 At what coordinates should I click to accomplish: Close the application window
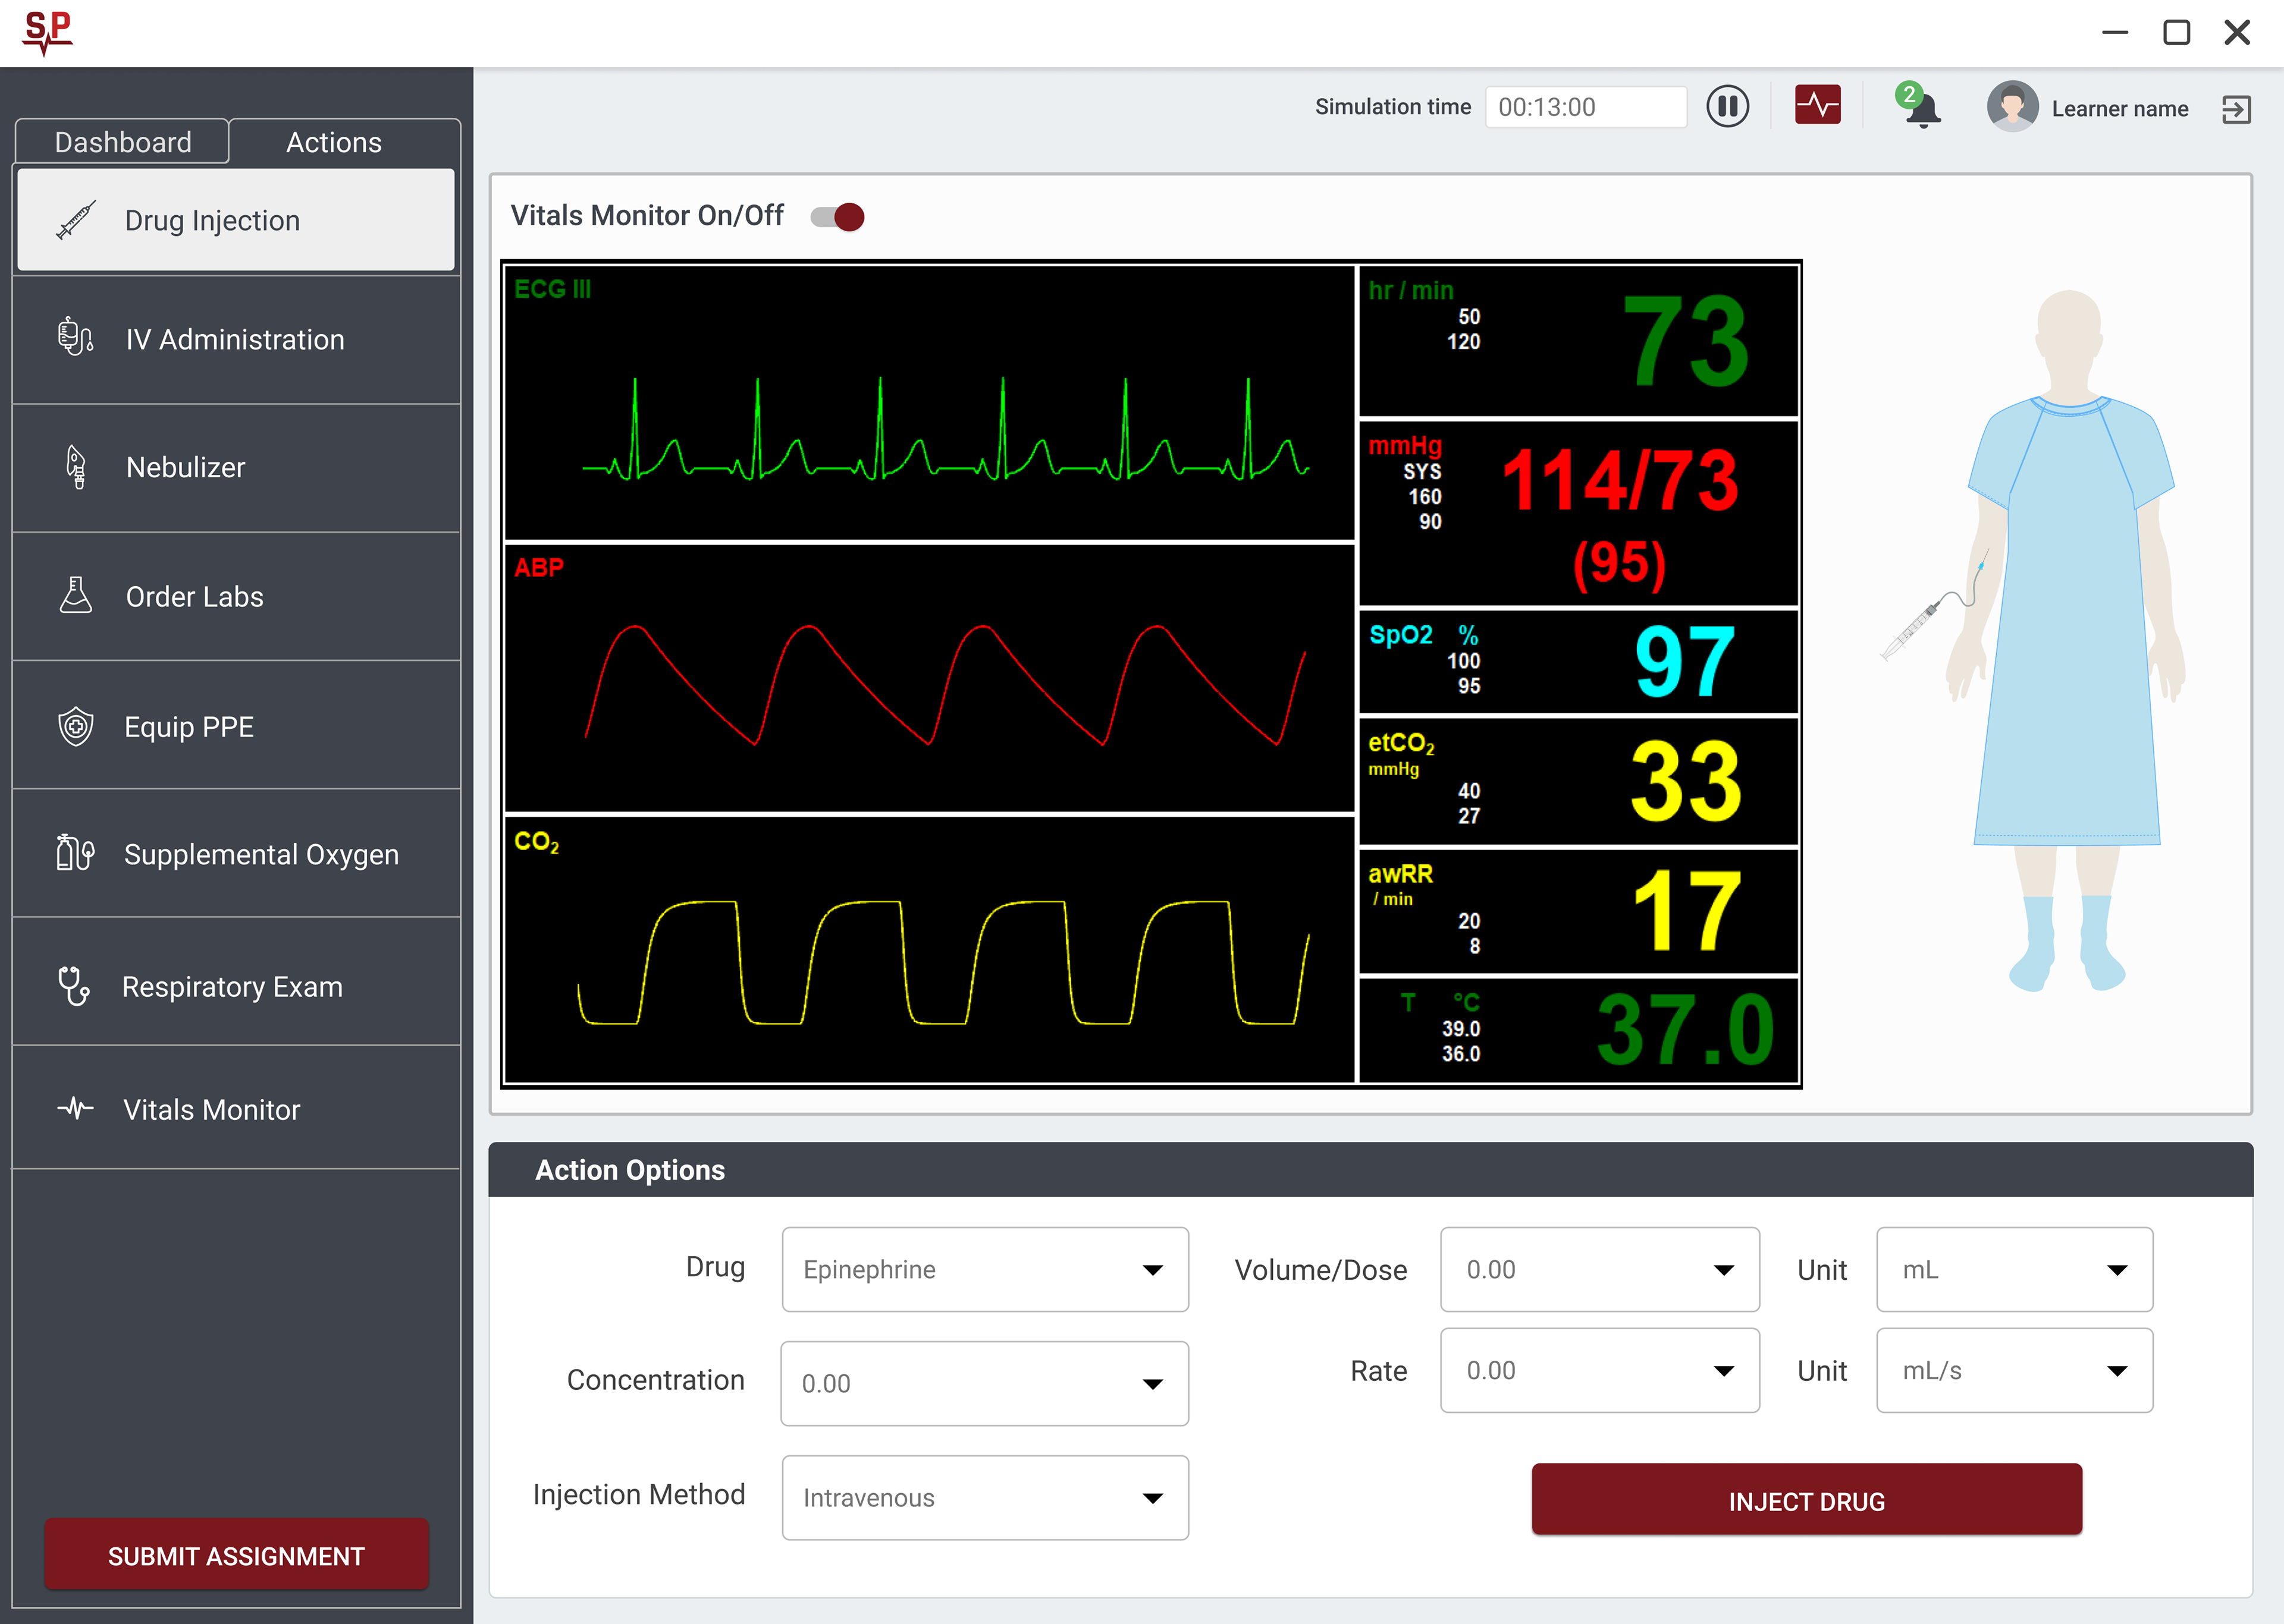coord(2237,32)
